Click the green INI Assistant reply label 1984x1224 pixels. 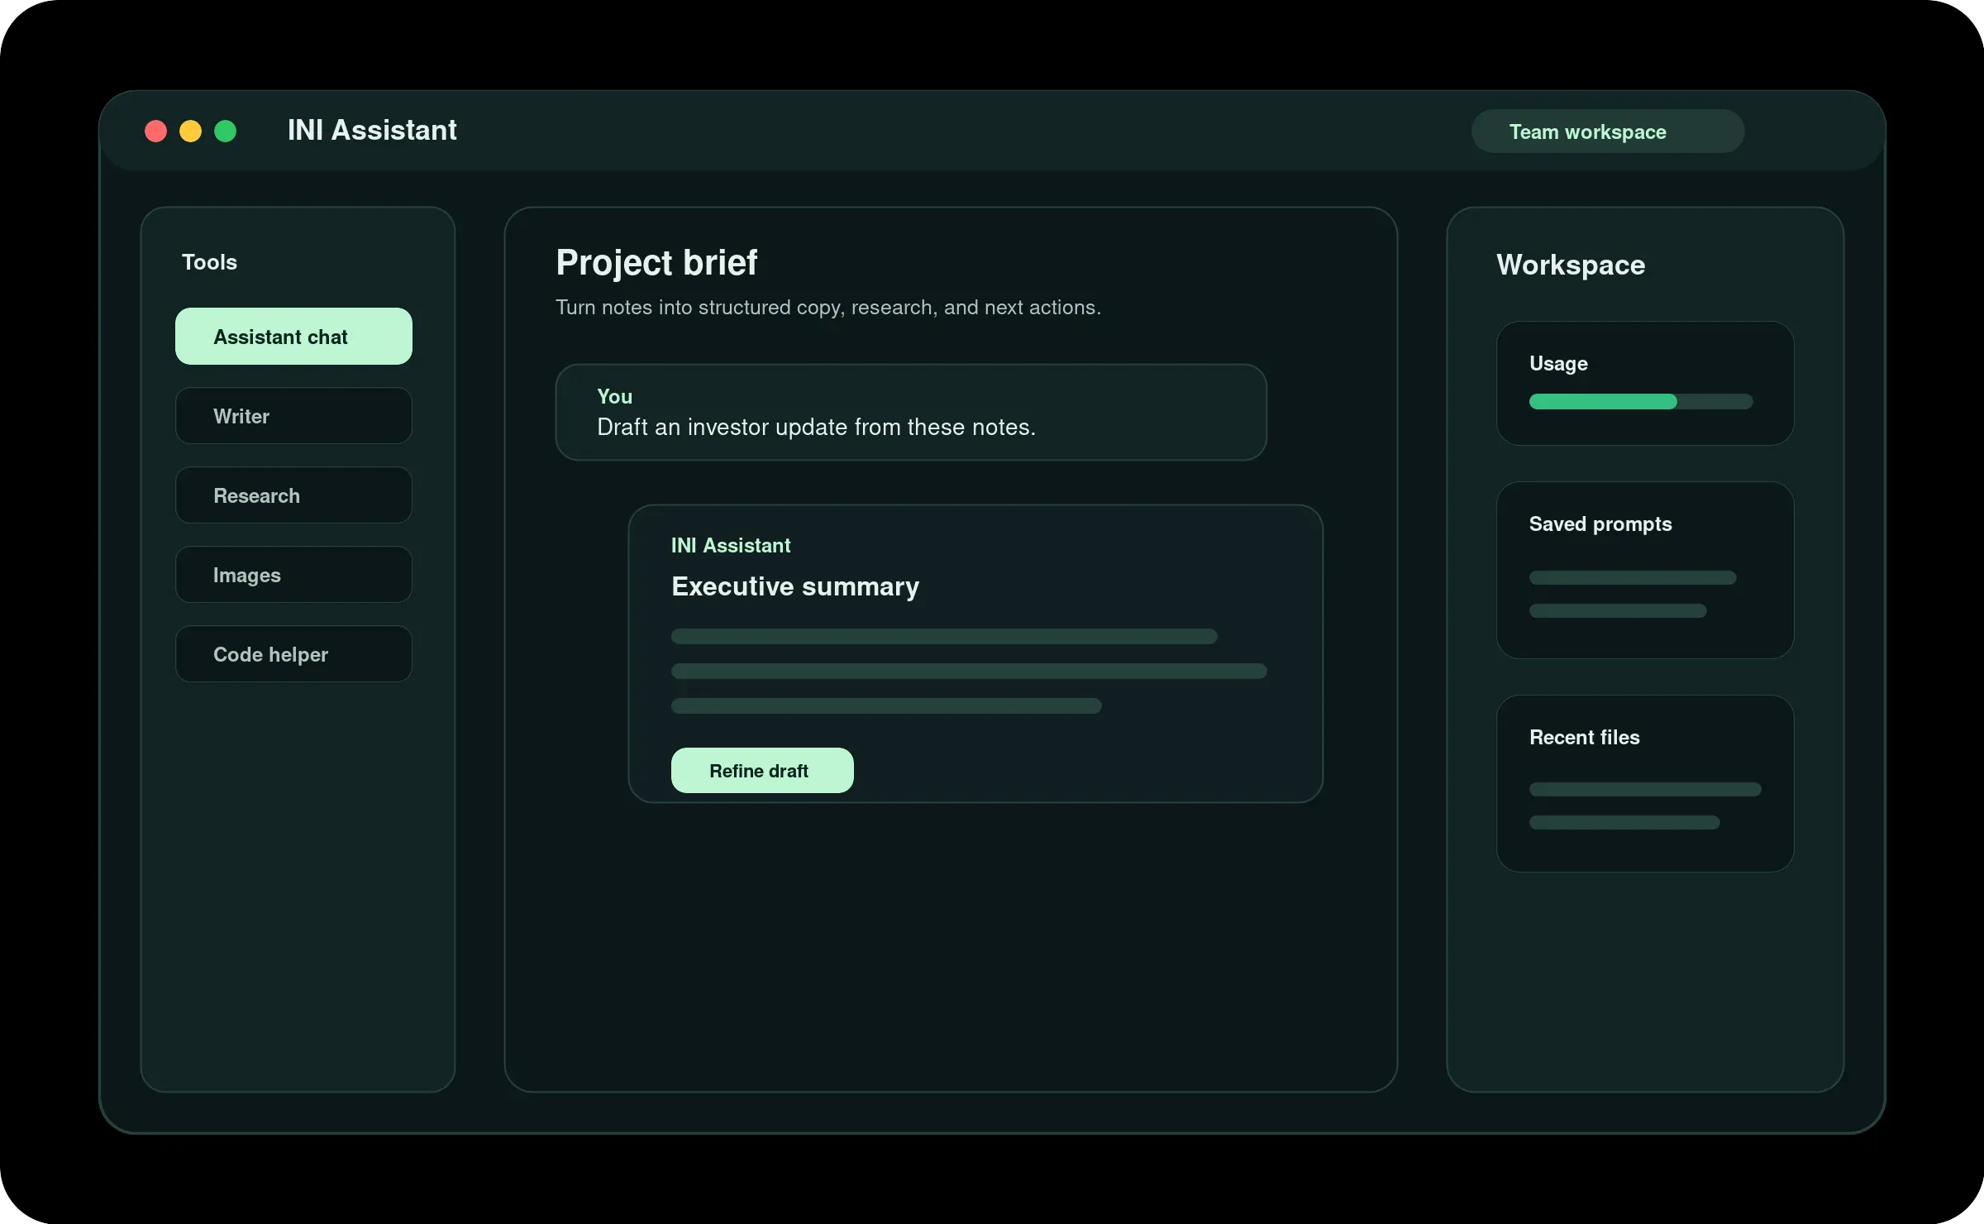coord(731,546)
